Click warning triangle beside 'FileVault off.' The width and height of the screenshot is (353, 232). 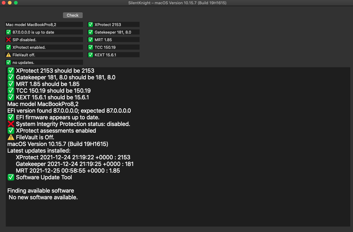[9, 55]
